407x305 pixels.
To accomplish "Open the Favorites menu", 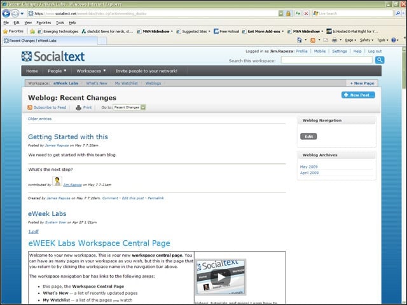I will (x=44, y=23).
